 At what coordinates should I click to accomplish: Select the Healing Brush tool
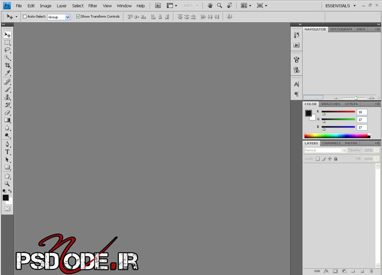(x=7, y=82)
